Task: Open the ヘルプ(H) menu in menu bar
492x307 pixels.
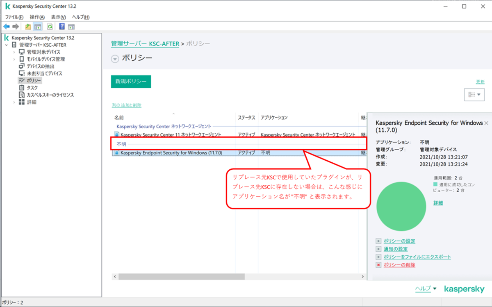Action: [x=81, y=17]
